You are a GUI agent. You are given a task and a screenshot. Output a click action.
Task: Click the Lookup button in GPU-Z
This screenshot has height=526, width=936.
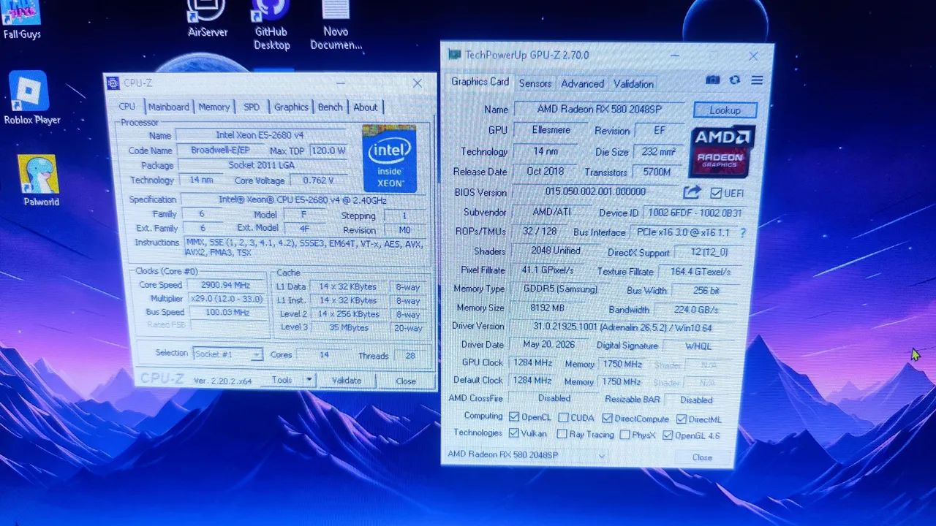click(725, 110)
